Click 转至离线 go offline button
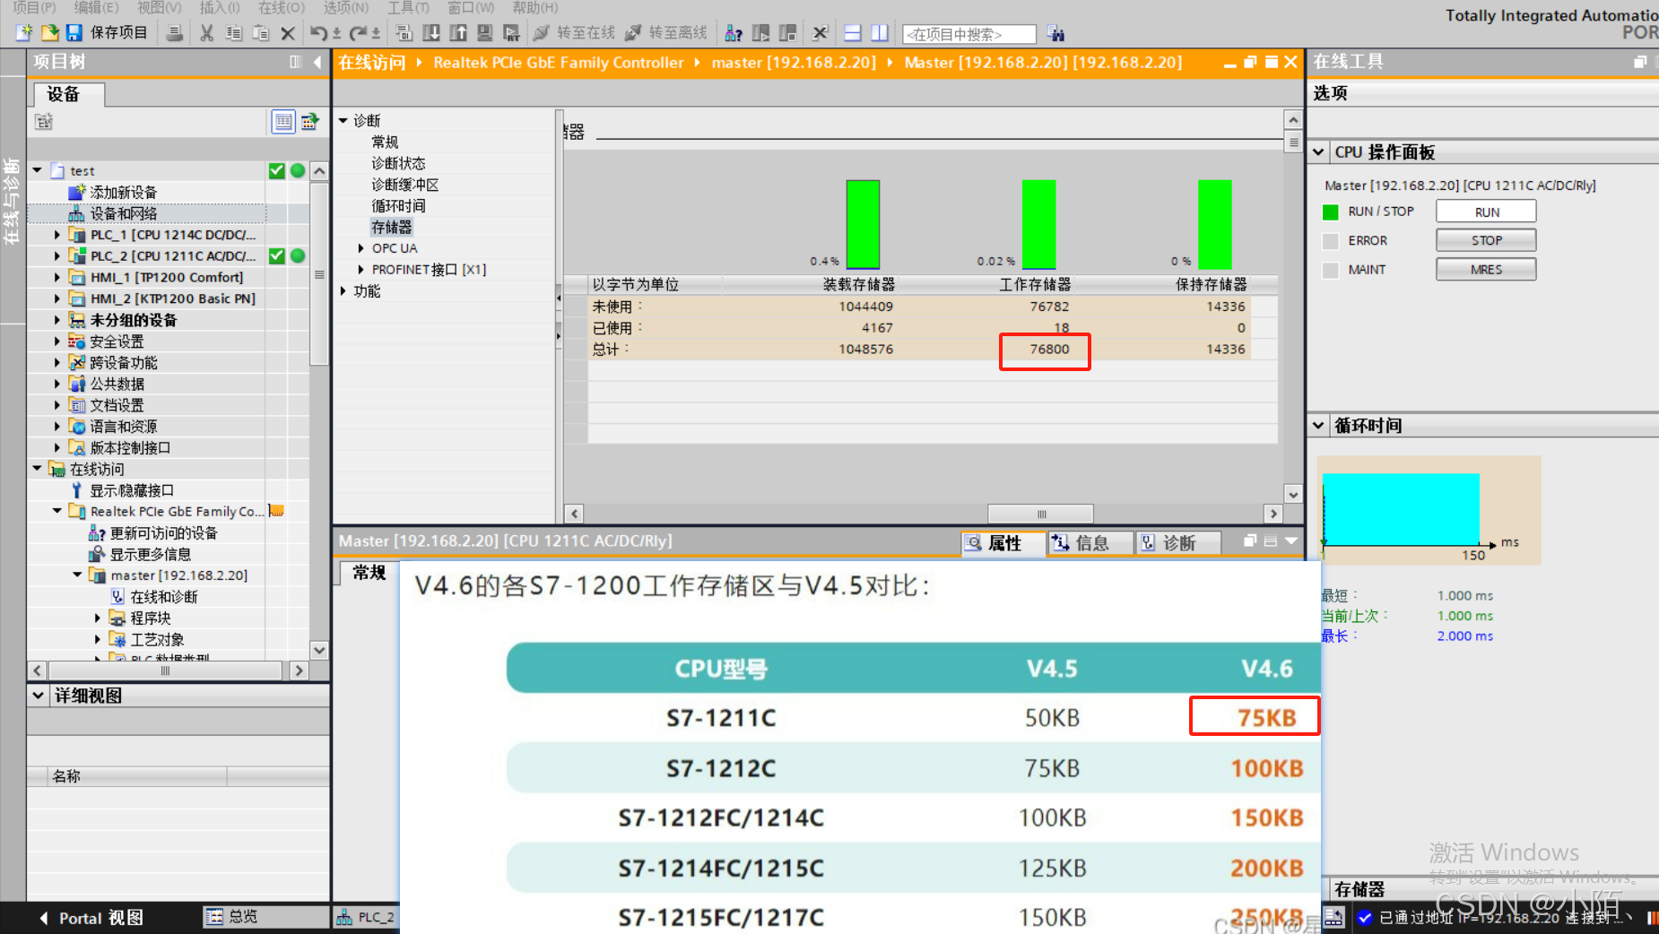The height and width of the screenshot is (934, 1659). click(666, 33)
